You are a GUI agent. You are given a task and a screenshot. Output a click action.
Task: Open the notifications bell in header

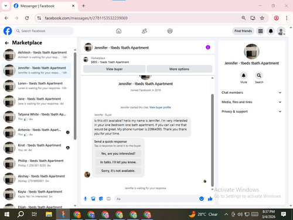271,31
